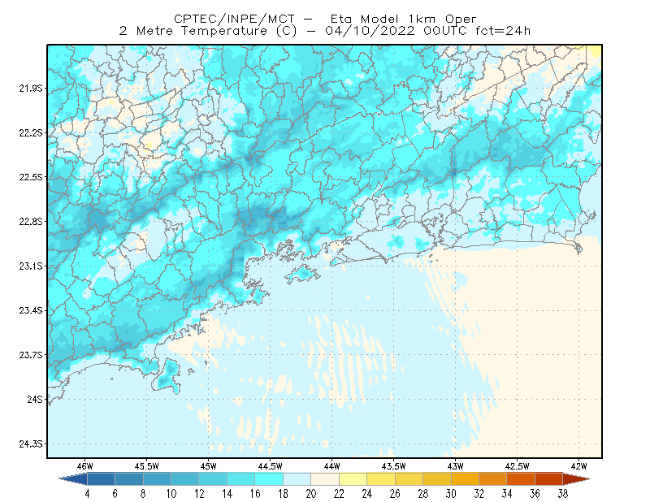Click the 44W longitude label
Screen dimensions: 650x502
pyautogui.click(x=331, y=466)
